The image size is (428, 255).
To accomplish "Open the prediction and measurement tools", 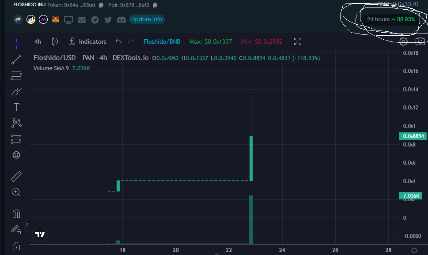I will point(16,139).
